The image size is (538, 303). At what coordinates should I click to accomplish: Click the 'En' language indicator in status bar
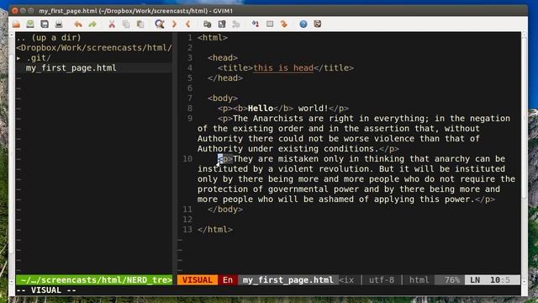[228, 280]
